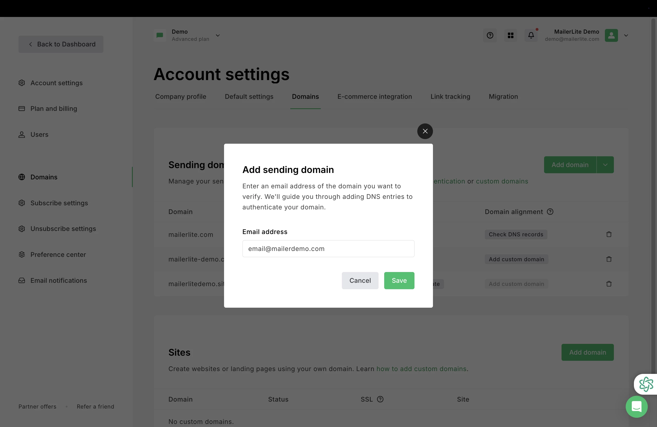
Task: Go Back to Dashboard
Action: click(x=61, y=44)
